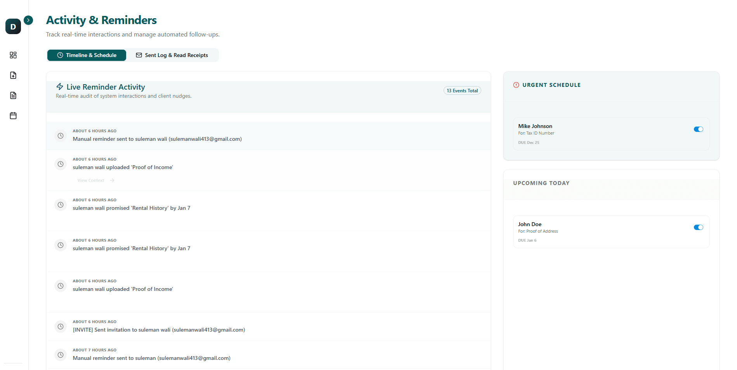The image size is (737, 370).
Task: Click the clock icon beside the invite event
Action: pyautogui.click(x=61, y=327)
